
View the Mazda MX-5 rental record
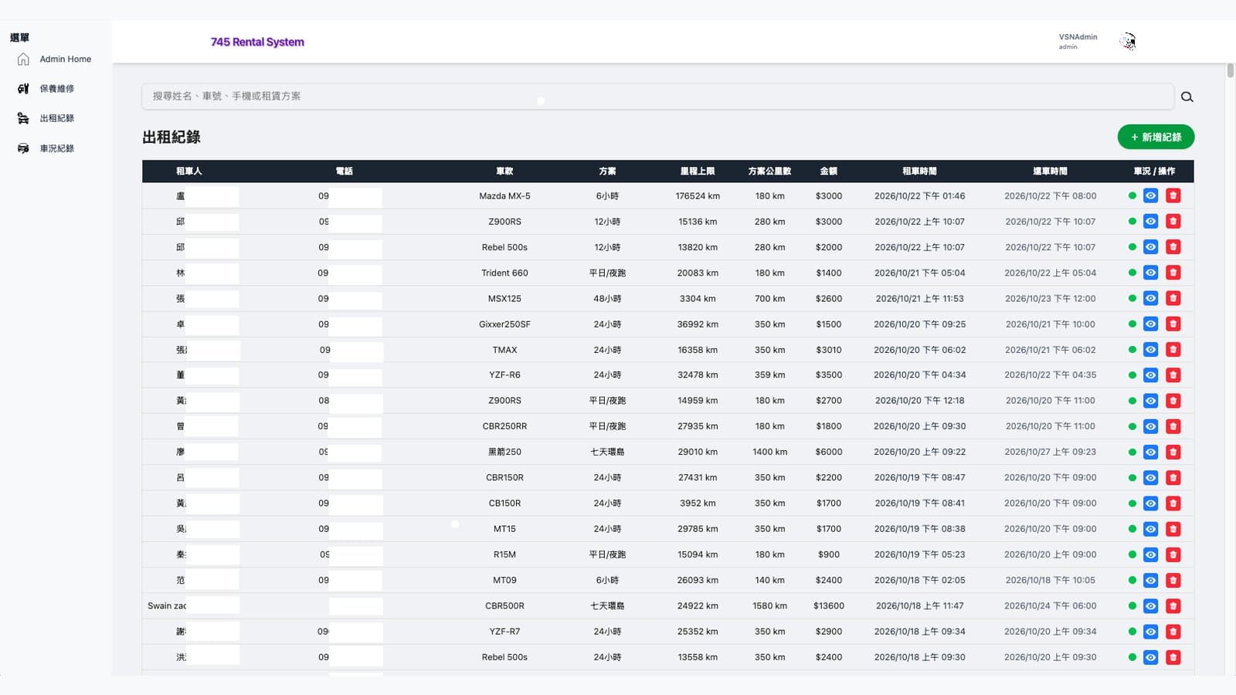1150,196
